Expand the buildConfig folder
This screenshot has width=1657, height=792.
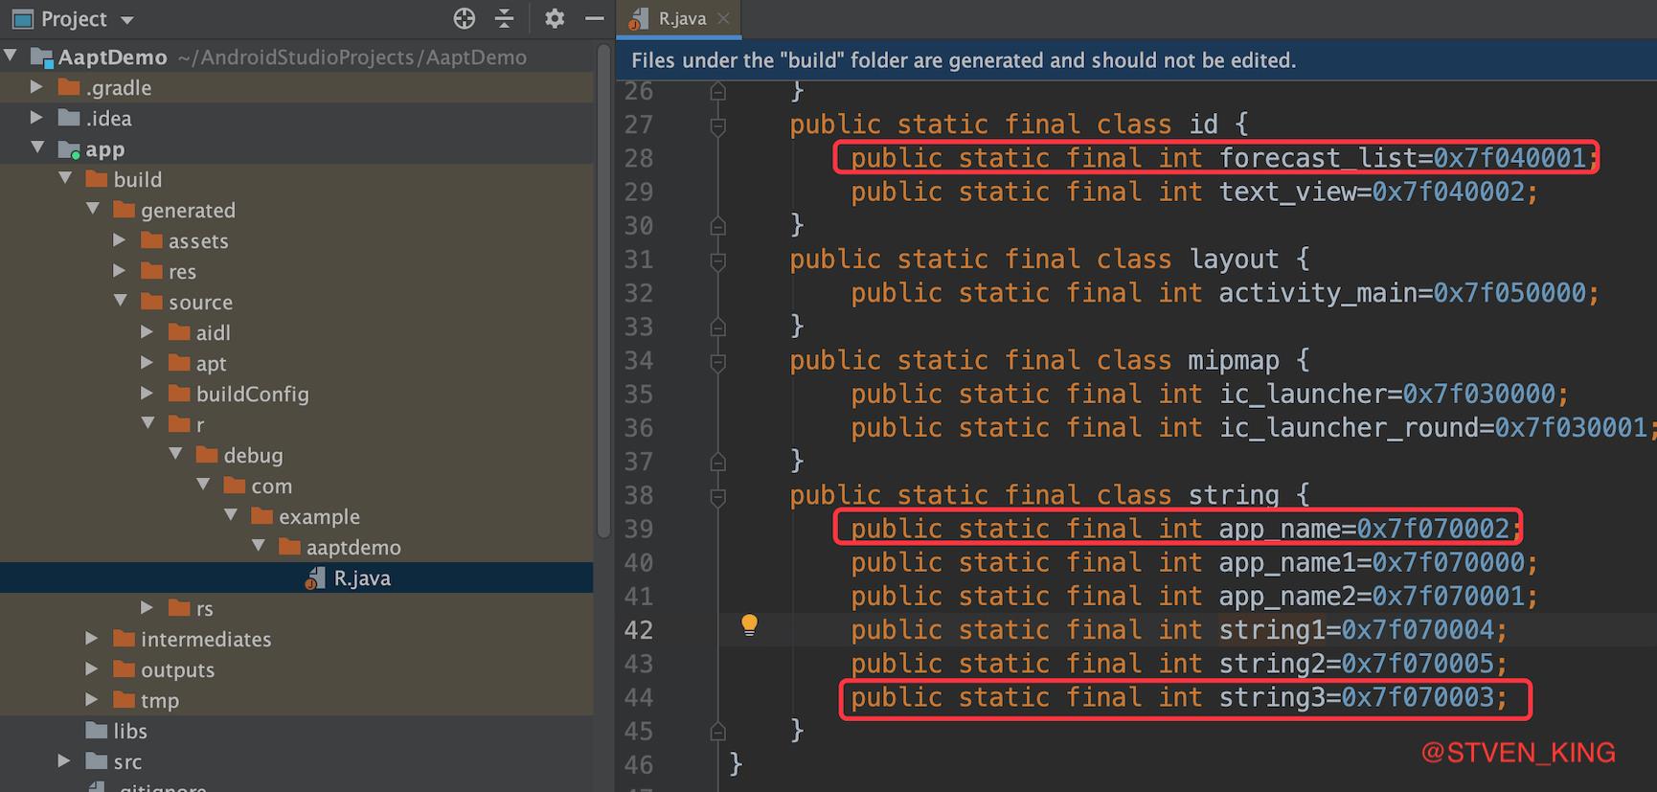148,394
